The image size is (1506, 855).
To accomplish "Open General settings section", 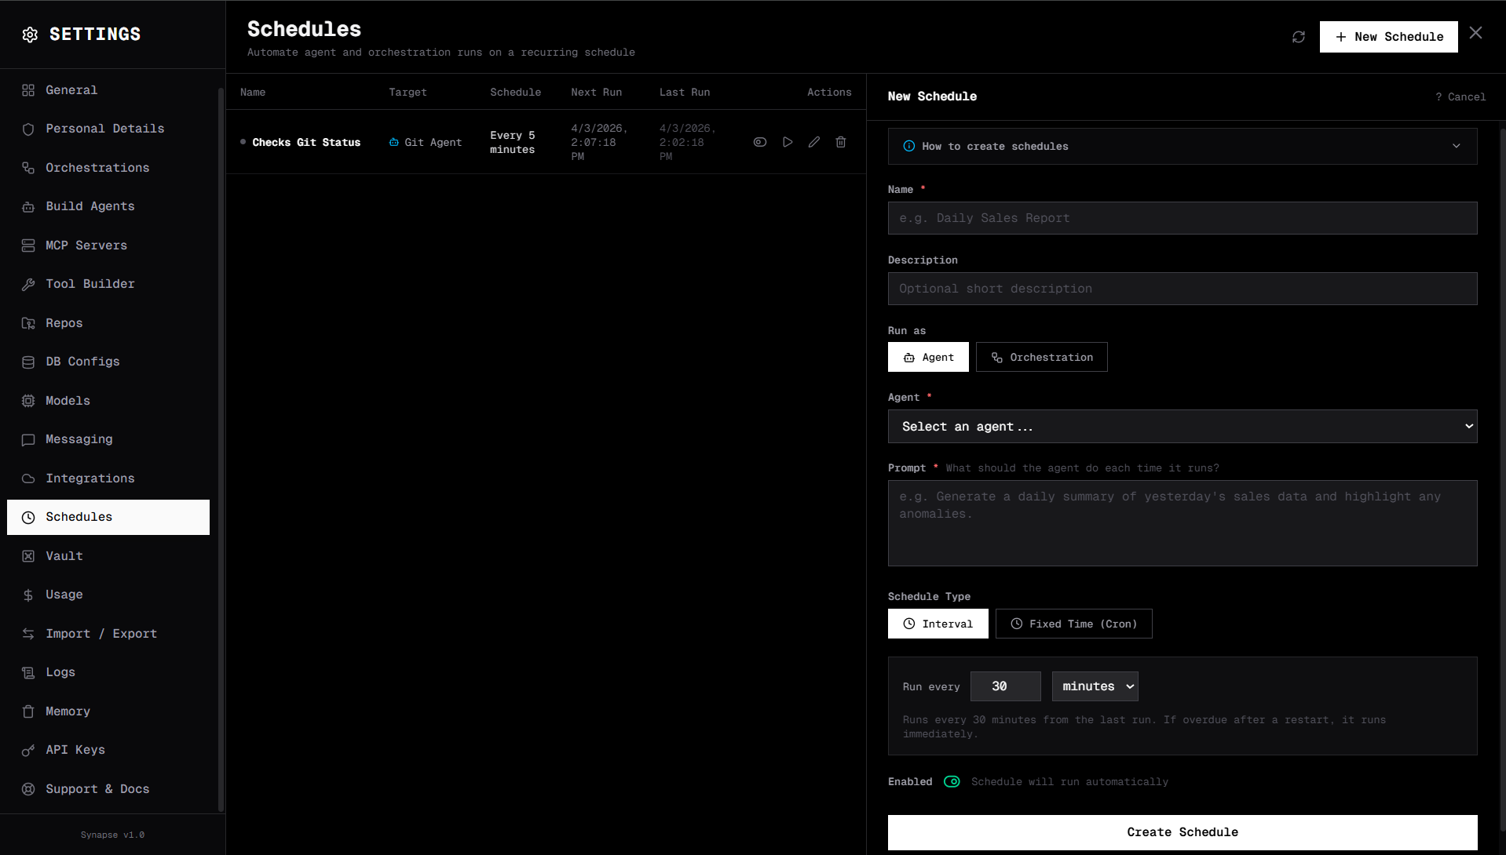I will [108, 90].
